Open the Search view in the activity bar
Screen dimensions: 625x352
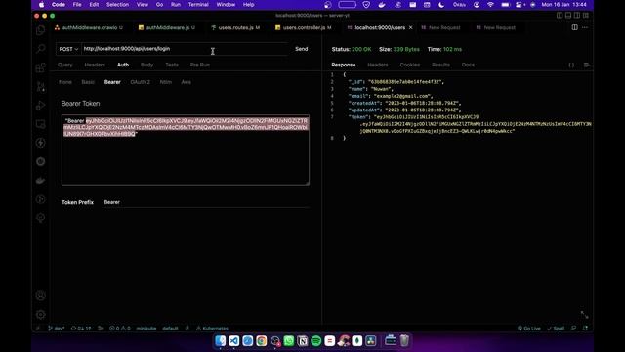pyautogui.click(x=41, y=49)
